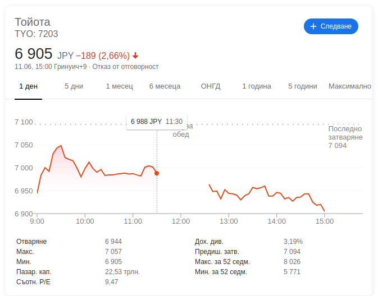The height and width of the screenshot is (296, 378).
Task: Switch to the 5 дни tab
Action: [74, 86]
